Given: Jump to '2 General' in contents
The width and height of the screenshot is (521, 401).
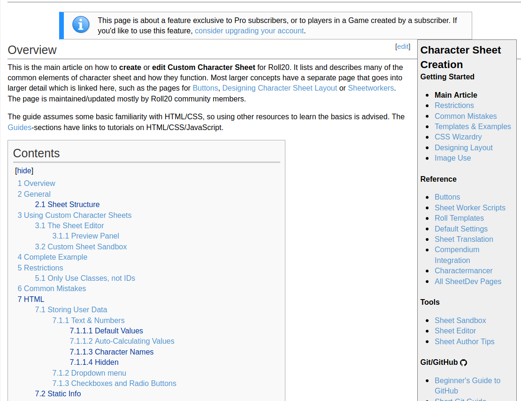Looking at the screenshot, I should click(x=34, y=194).
